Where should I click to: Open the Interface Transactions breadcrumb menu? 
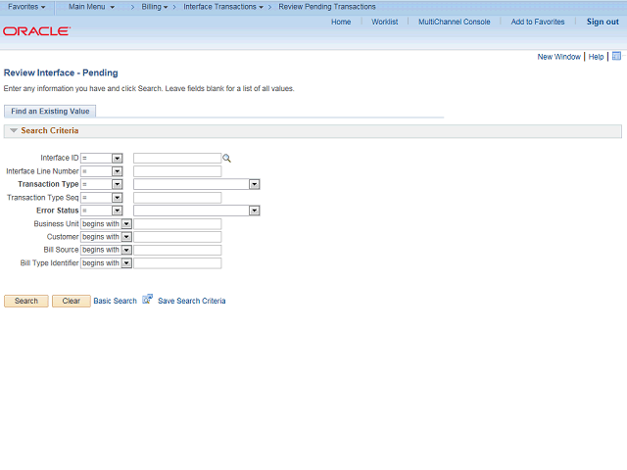pos(223,7)
